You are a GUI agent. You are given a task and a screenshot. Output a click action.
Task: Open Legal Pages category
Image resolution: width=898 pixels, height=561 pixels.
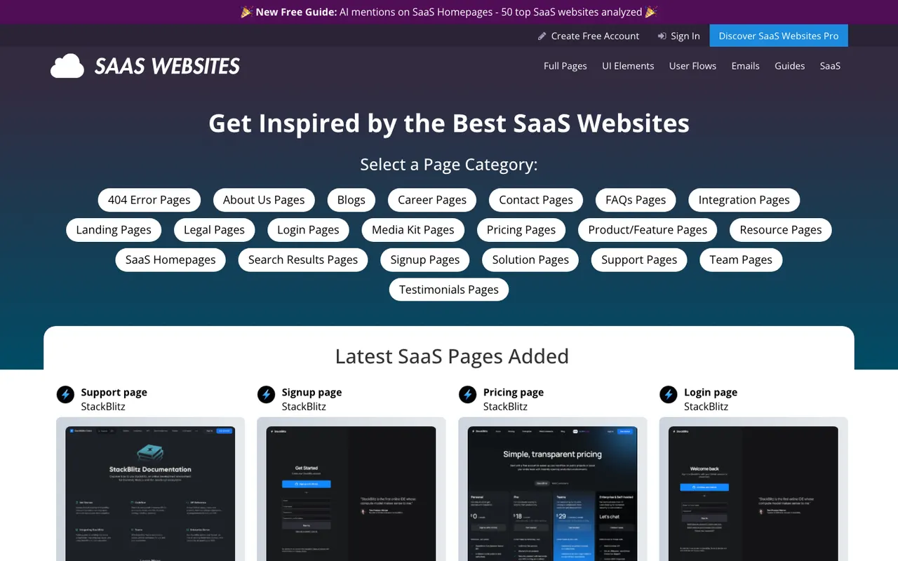214,230
